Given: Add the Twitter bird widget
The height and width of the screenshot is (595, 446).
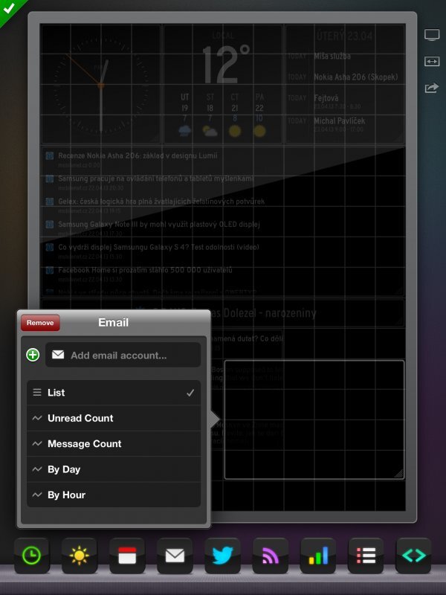Looking at the screenshot, I should pyautogui.click(x=222, y=556).
